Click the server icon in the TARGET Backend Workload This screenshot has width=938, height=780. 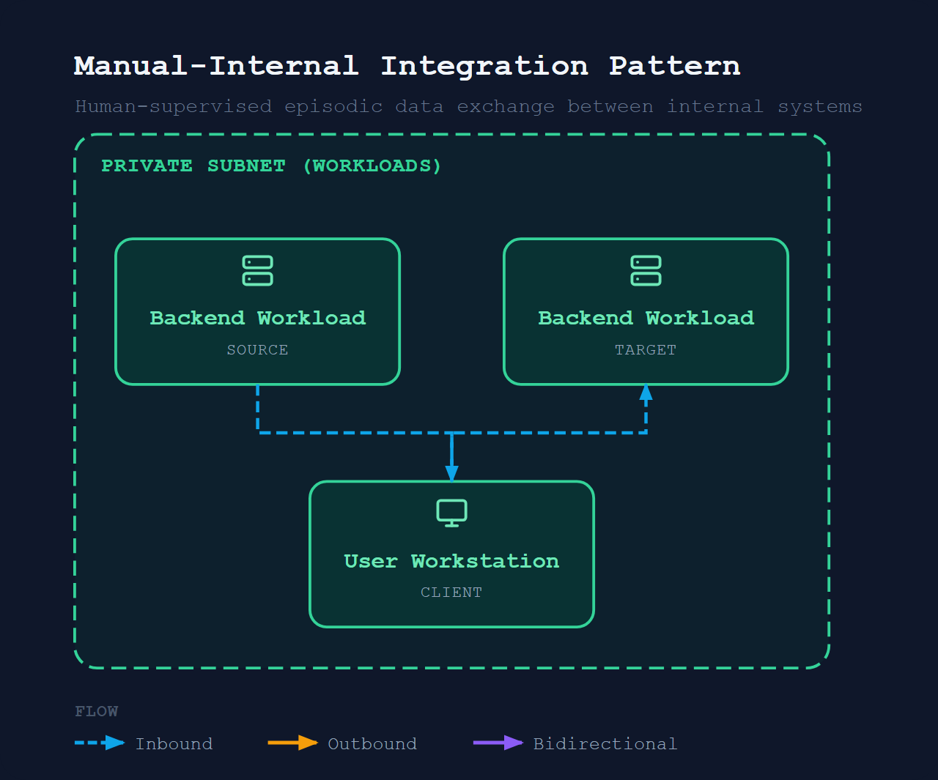646,270
